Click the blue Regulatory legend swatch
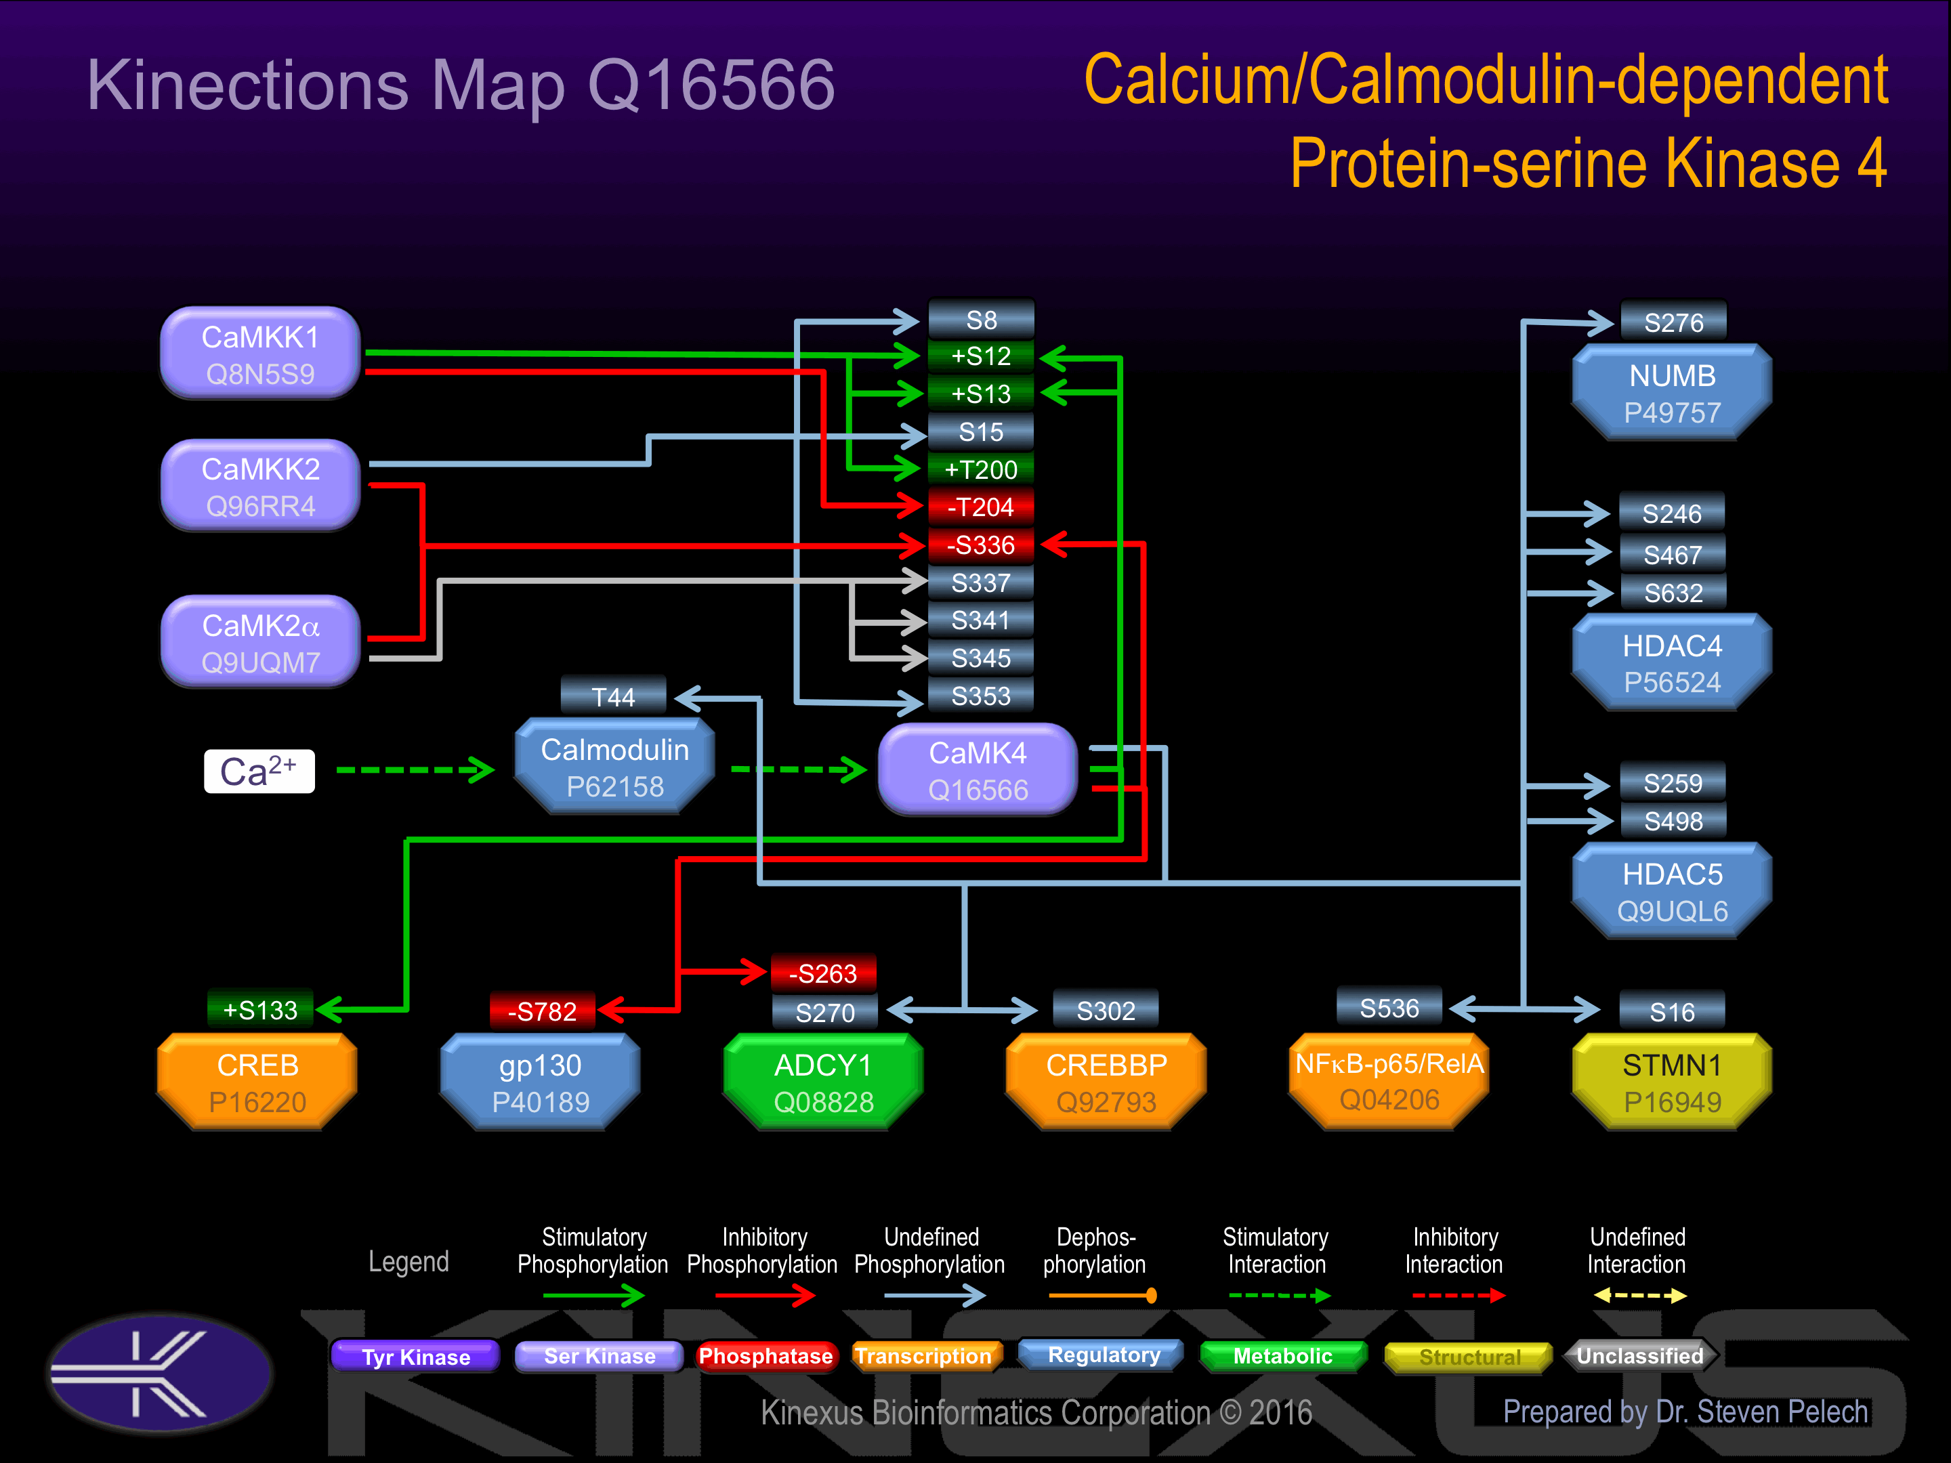 (x=1102, y=1355)
